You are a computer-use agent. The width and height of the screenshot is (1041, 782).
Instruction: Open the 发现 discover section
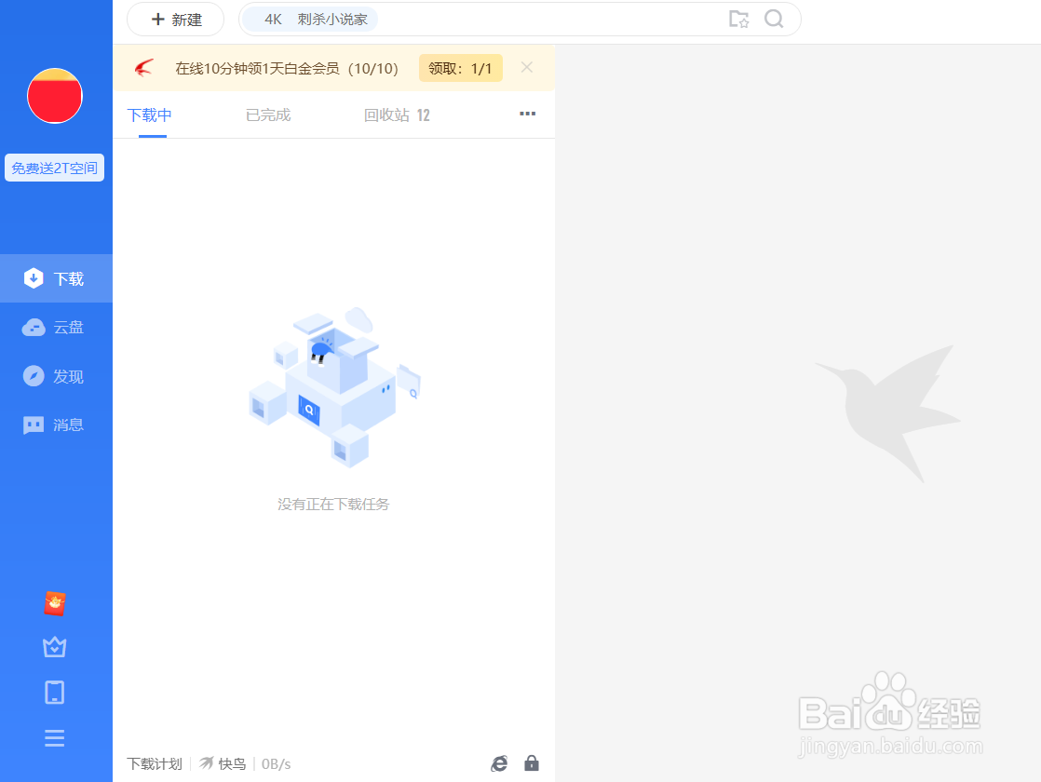[56, 376]
